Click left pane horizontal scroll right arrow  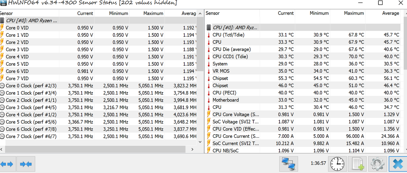[x=192, y=149]
